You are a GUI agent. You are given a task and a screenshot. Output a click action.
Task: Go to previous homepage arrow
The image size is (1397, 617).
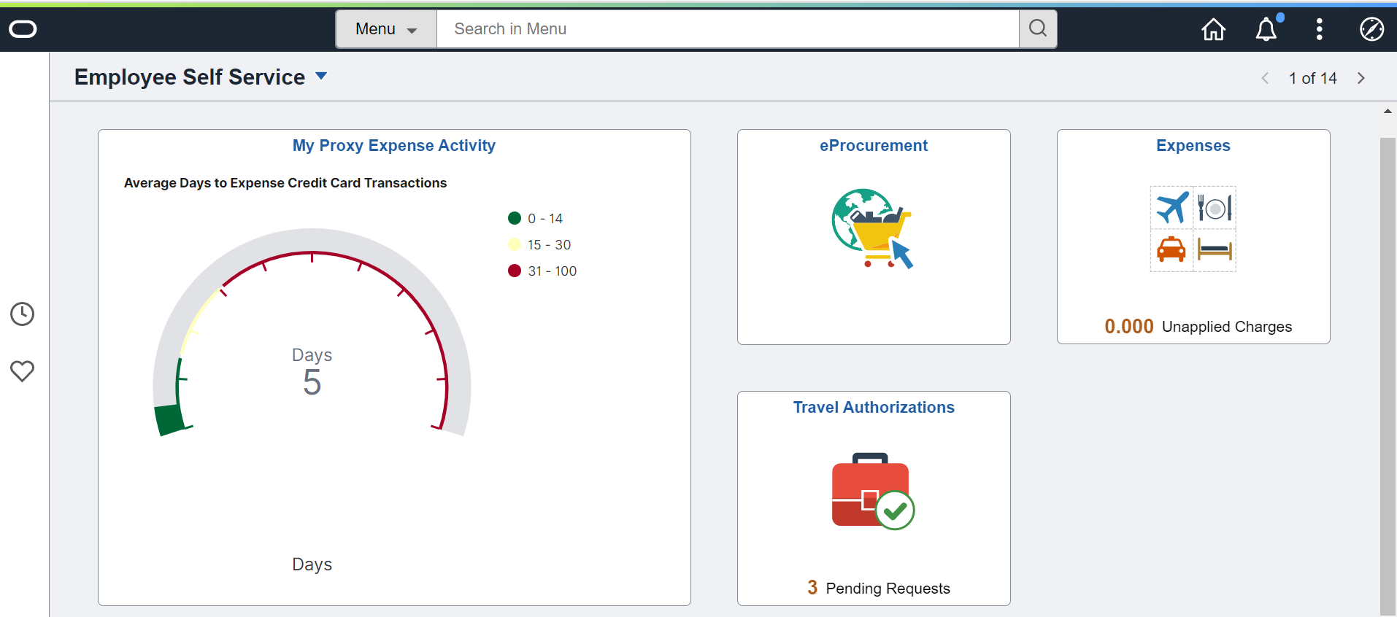pyautogui.click(x=1265, y=78)
